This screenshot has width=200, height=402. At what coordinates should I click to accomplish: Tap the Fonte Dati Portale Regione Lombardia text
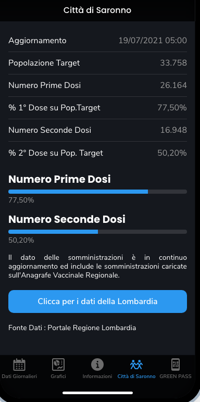coord(72,328)
